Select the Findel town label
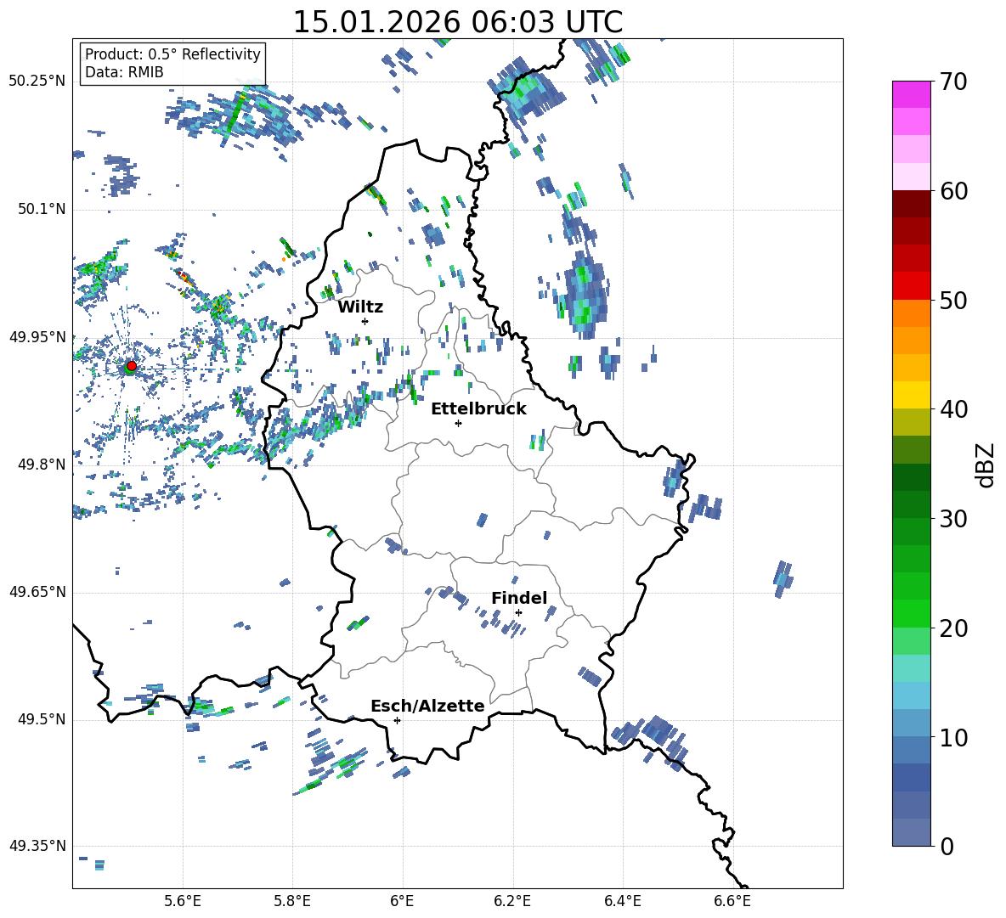Screen dimensions: 1006x918 [x=518, y=598]
